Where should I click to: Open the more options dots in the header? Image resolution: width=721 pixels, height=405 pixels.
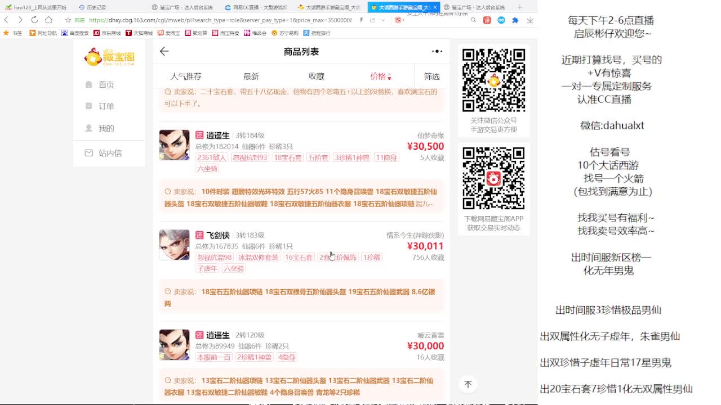click(437, 51)
